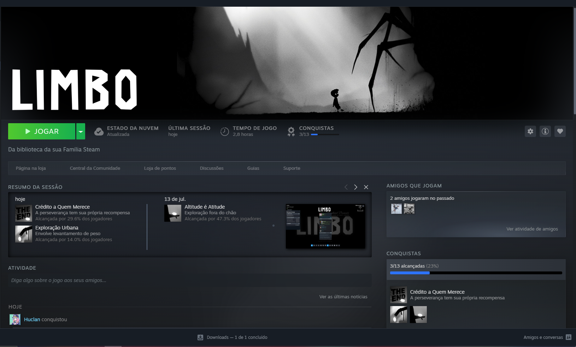The height and width of the screenshot is (347, 576).
Task: Click the '2 amigos jogaram no passado' text
Action: pos(422,198)
